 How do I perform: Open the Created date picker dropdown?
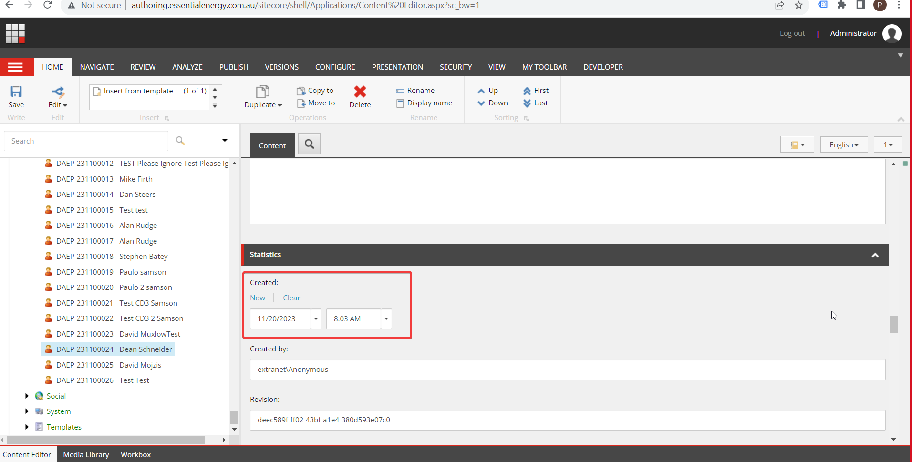316,318
